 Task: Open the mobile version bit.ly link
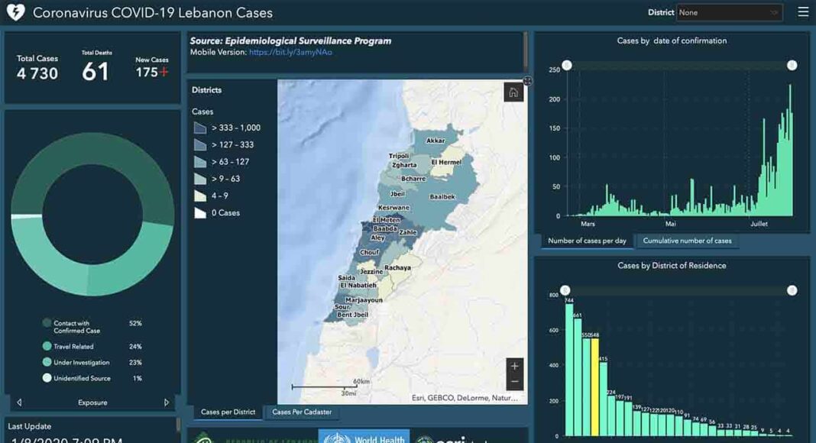(290, 53)
